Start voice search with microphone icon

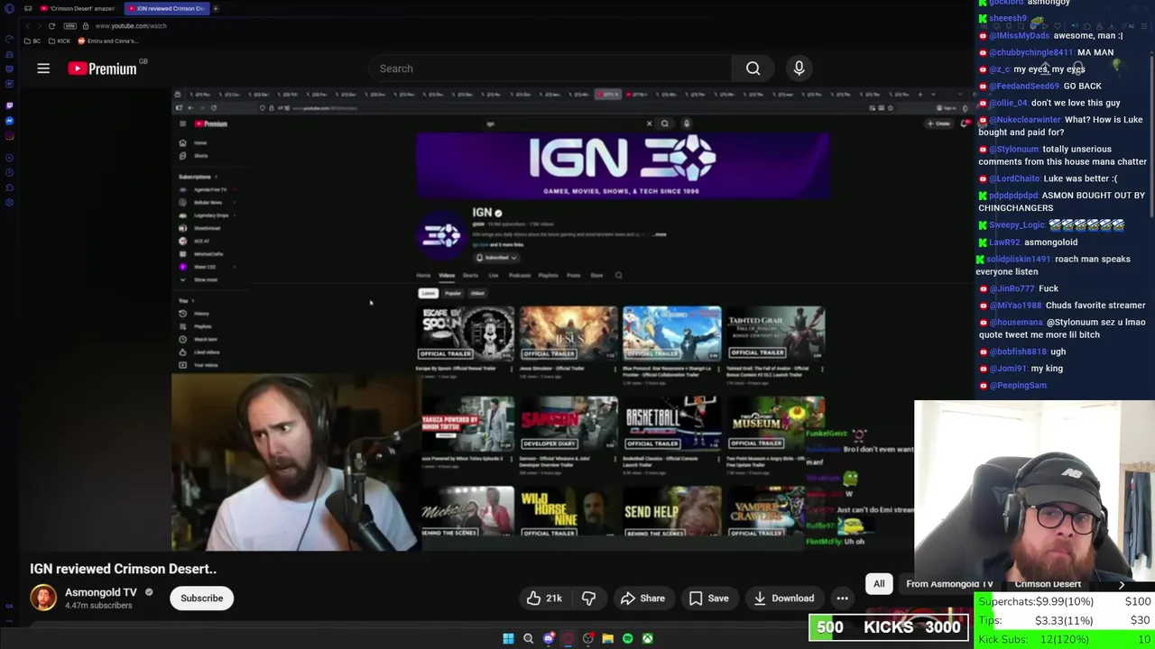799,69
